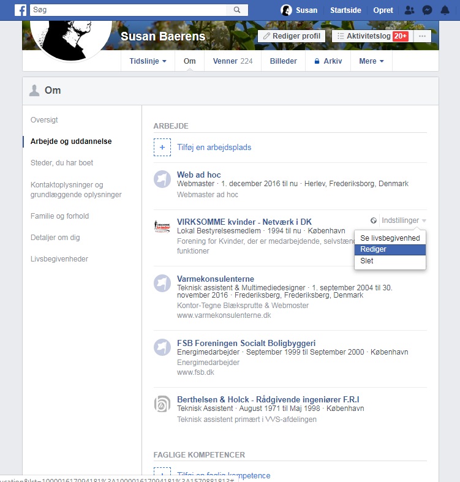Choose Se livsbegivenhed from the menu

pyautogui.click(x=390, y=238)
